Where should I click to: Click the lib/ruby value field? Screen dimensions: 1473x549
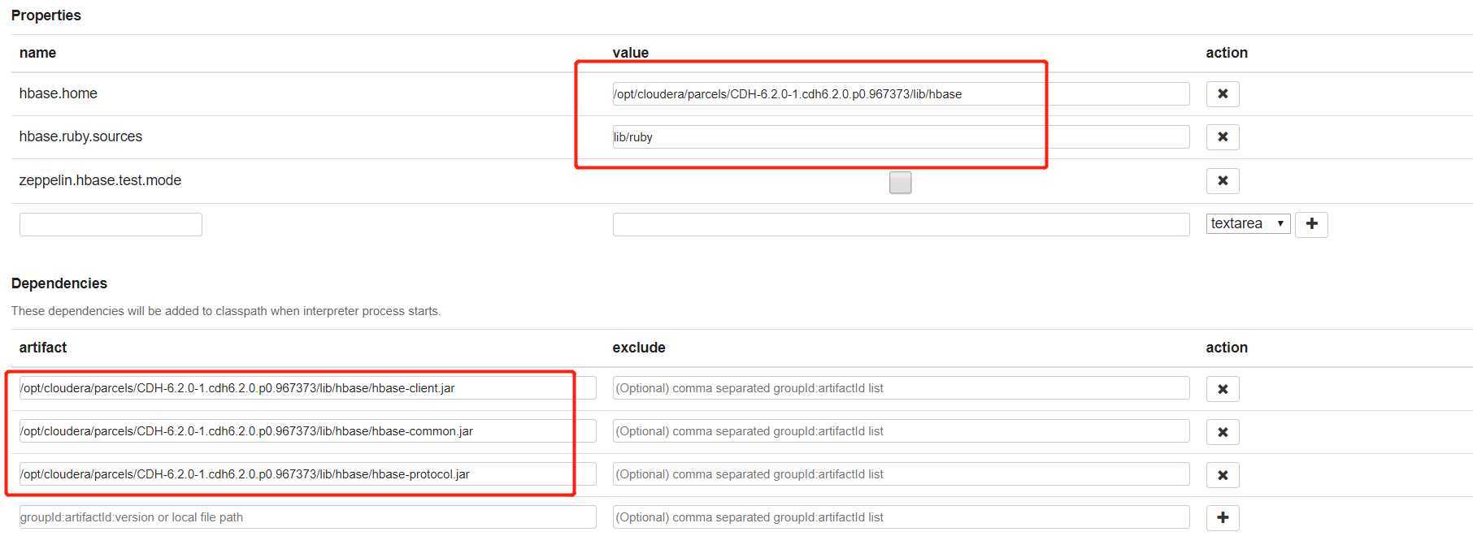click(900, 137)
